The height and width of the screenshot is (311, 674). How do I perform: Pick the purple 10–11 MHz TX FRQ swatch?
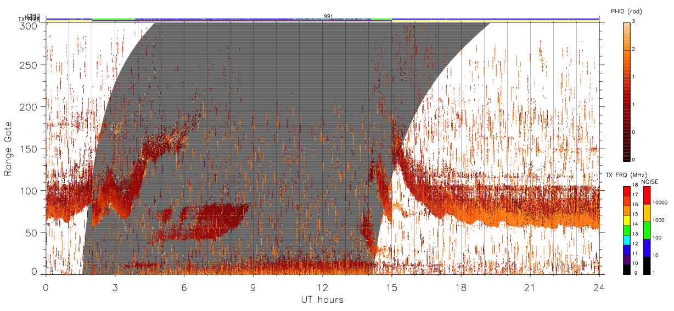pyautogui.click(x=626, y=258)
